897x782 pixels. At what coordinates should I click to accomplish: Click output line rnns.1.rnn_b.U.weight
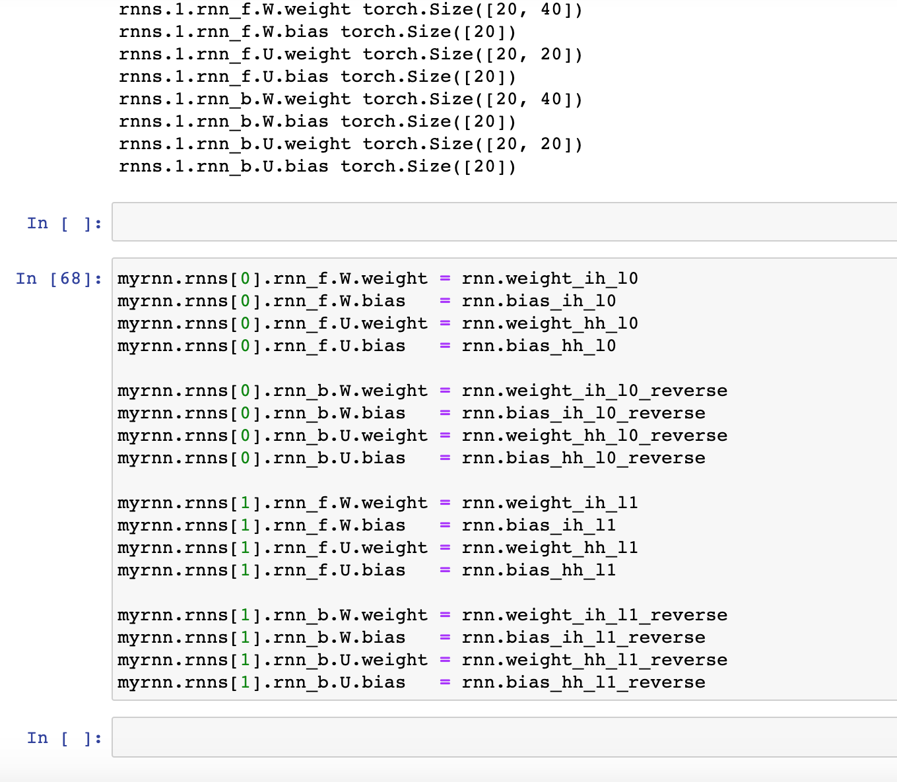pyautogui.click(x=351, y=144)
